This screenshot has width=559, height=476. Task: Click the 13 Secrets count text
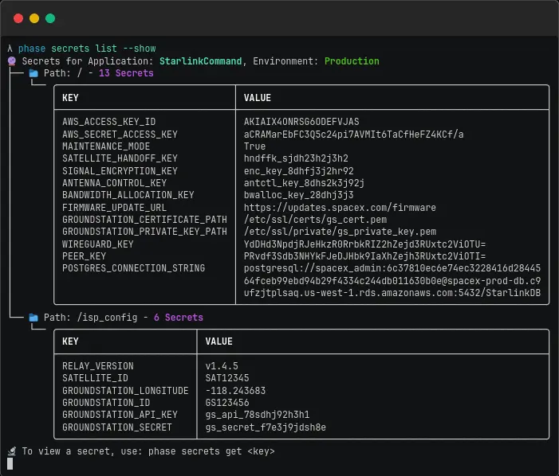[126, 73]
